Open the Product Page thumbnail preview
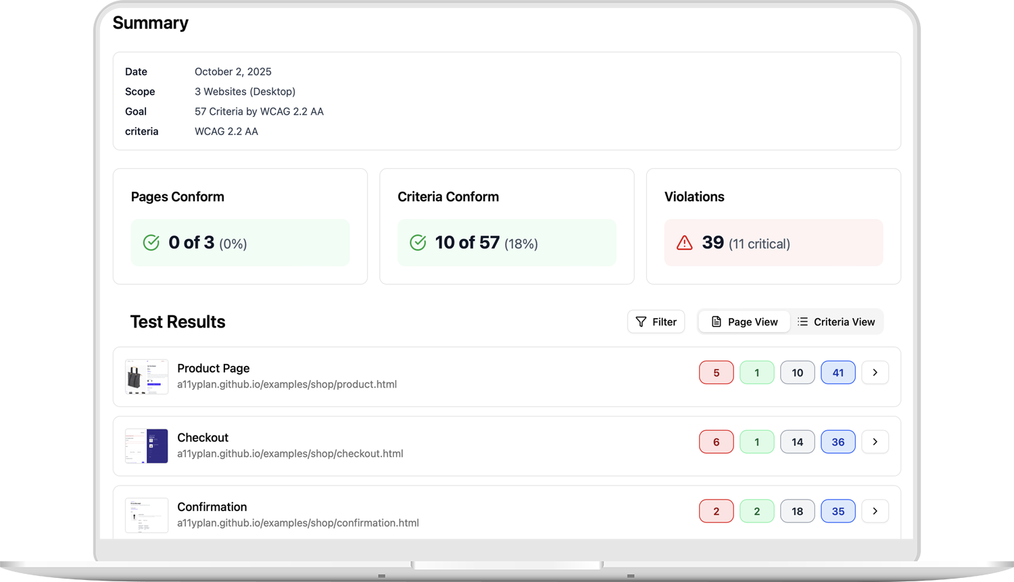The image size is (1014, 582). [147, 377]
